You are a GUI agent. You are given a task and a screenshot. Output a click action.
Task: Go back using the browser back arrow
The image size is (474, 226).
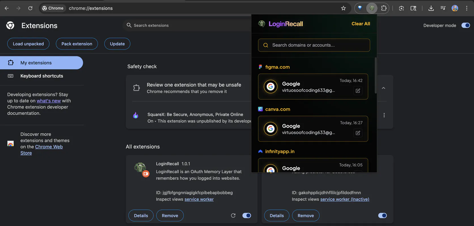[x=7, y=8]
